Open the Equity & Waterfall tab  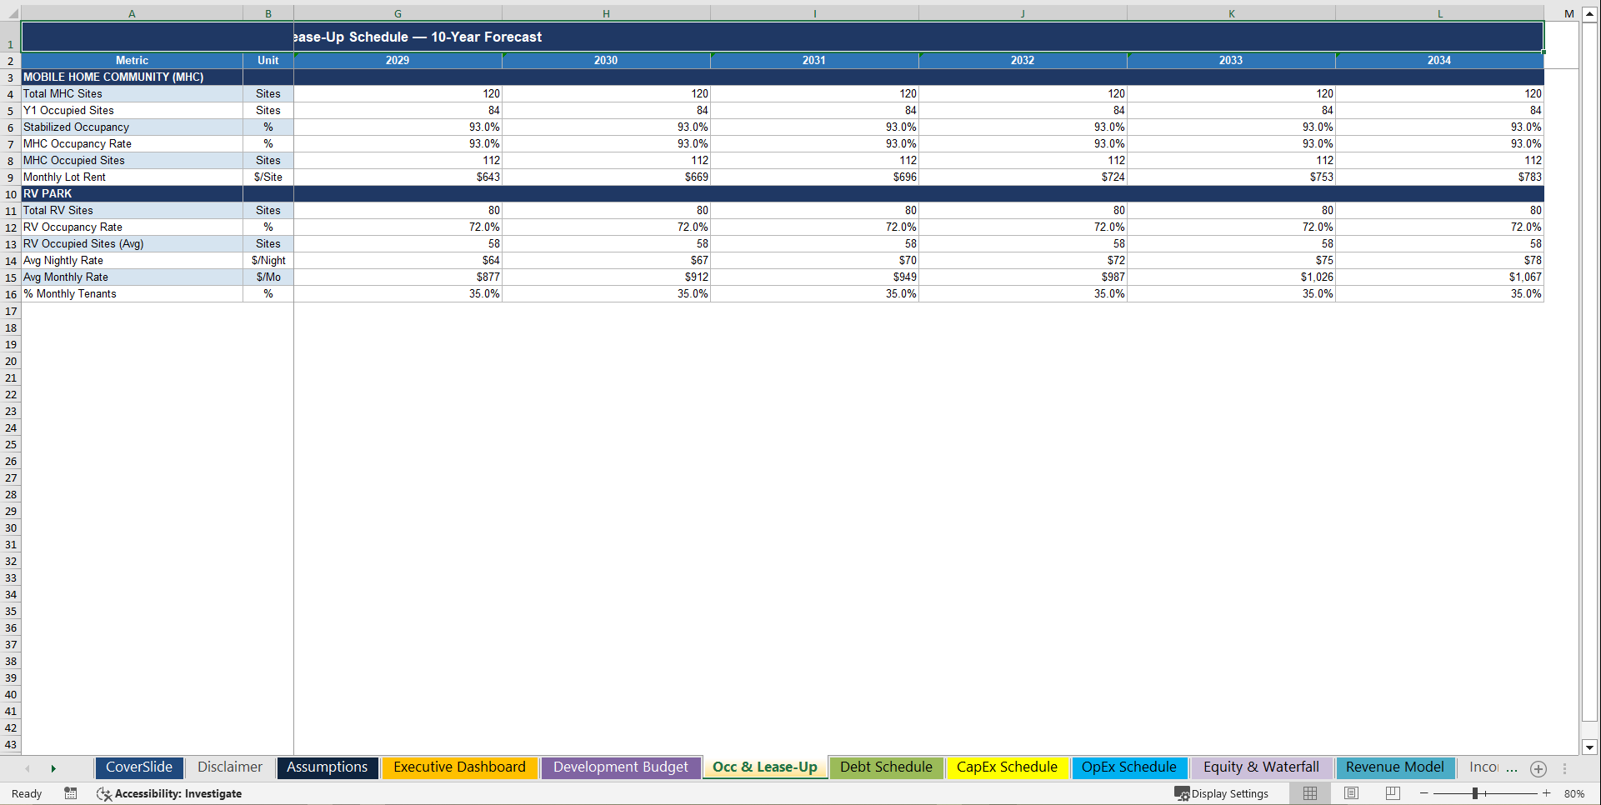[x=1261, y=767]
